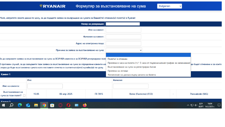Select the blank highlighted dropdown option
The width and height of the screenshot is (225, 127).
click(148, 55)
